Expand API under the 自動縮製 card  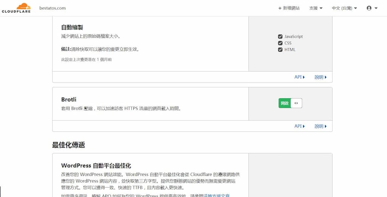click(x=299, y=77)
